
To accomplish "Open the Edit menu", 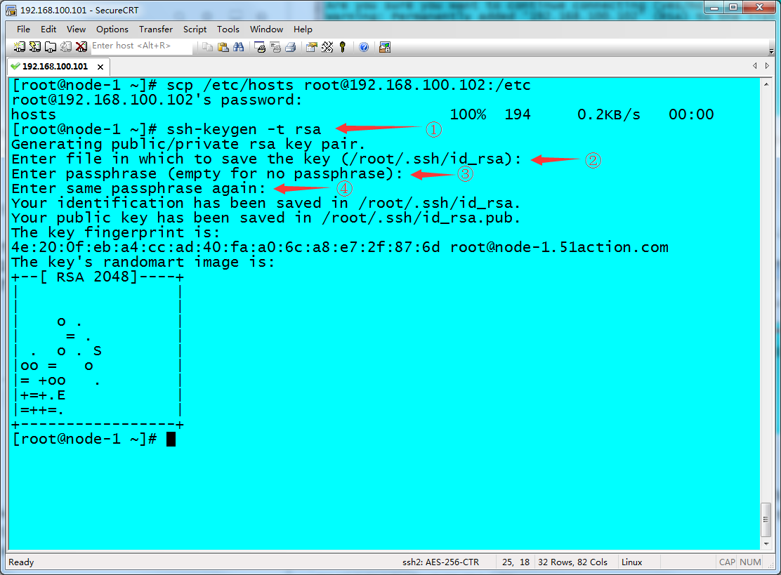I will 48,29.
